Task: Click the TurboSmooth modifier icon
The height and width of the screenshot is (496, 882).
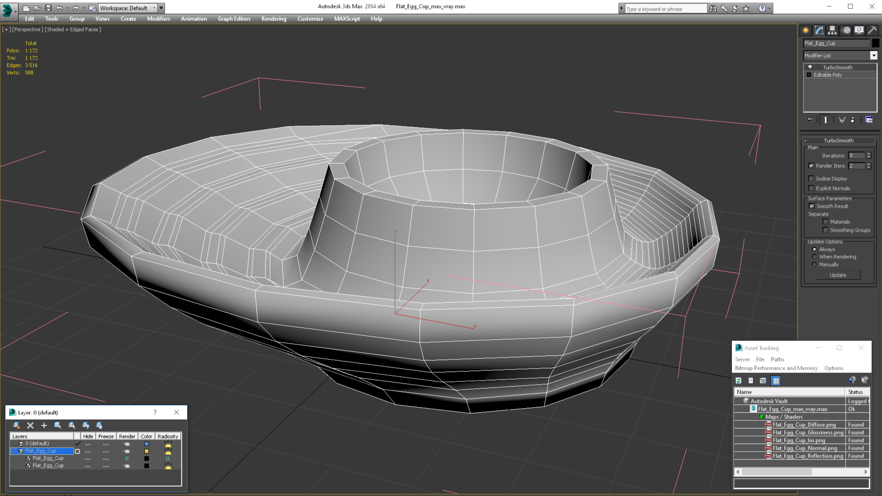Action: pyautogui.click(x=811, y=67)
